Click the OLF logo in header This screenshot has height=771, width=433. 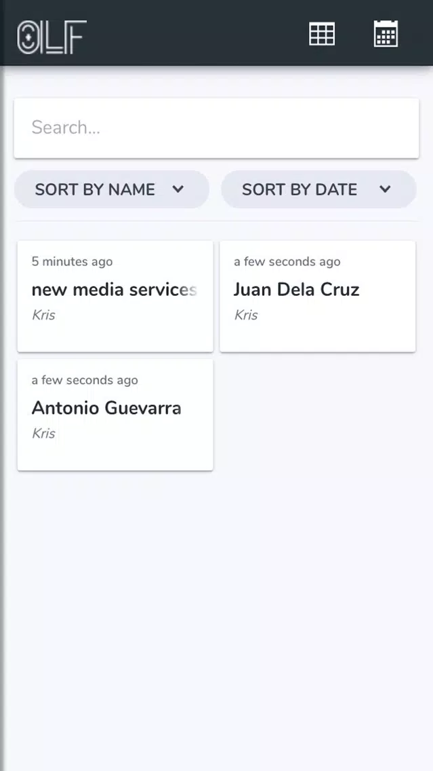tap(52, 37)
